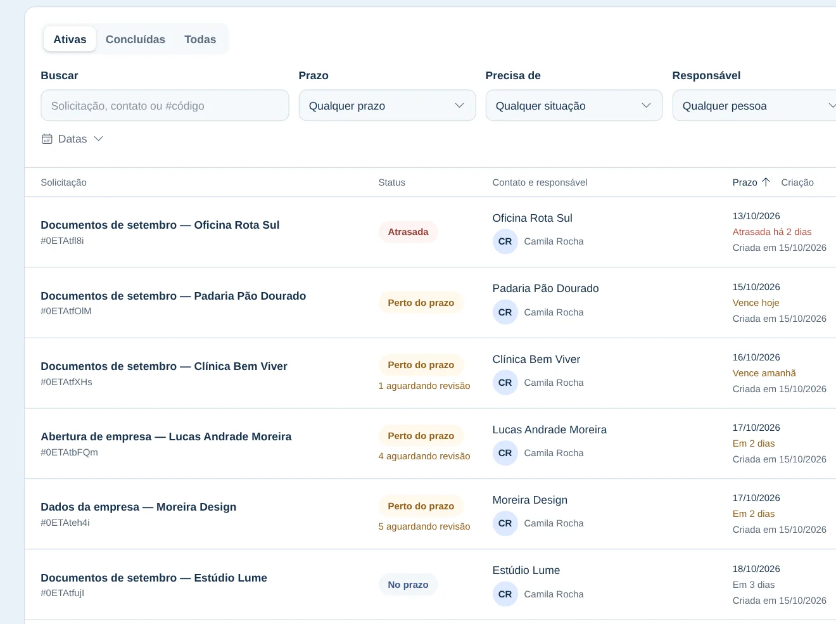Image resolution: width=836 pixels, height=624 pixels.
Task: Open Documentos de setembro — Oficina Rota Sul
Action: pyautogui.click(x=160, y=225)
